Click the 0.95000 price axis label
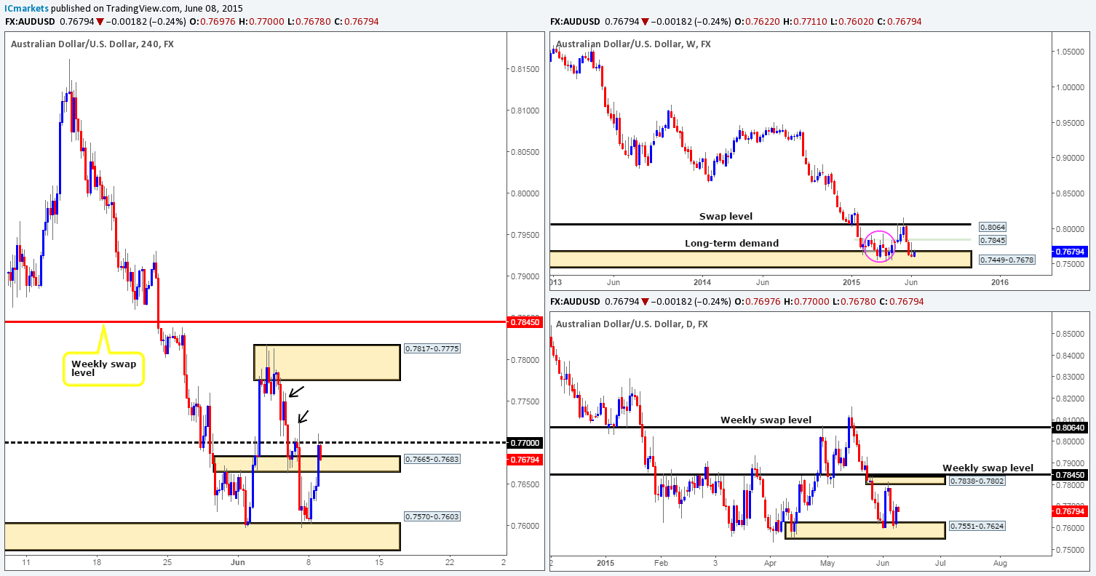The height and width of the screenshot is (576, 1096). [x=1068, y=122]
